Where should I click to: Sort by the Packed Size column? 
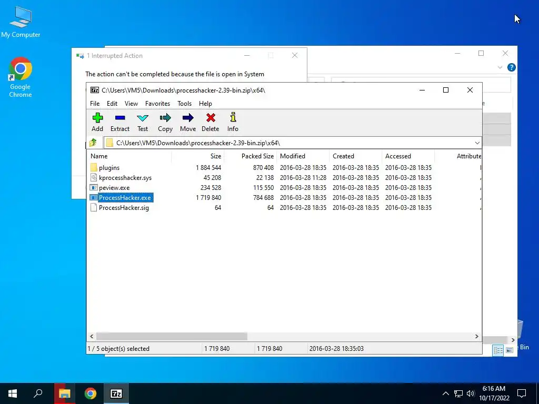coord(250,156)
